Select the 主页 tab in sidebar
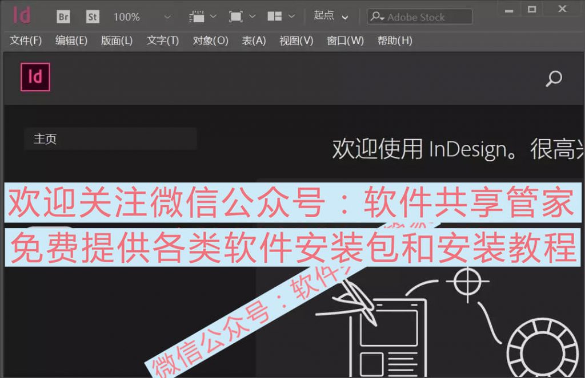Viewport: 585px width, 378px height. (110, 139)
